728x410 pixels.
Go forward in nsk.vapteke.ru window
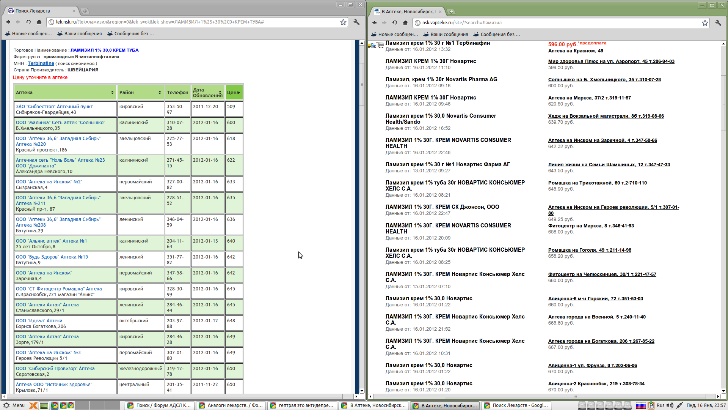tap(384, 23)
